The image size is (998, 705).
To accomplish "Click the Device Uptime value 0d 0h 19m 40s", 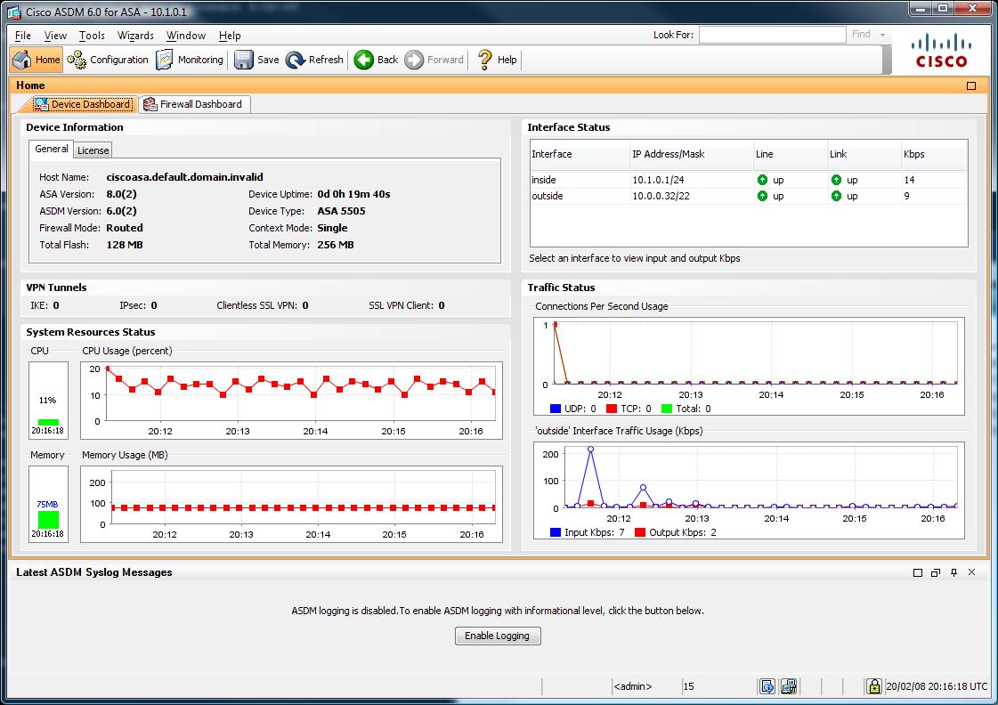I will tap(353, 195).
